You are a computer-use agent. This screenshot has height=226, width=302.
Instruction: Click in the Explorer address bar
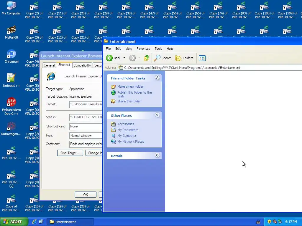pos(210,68)
